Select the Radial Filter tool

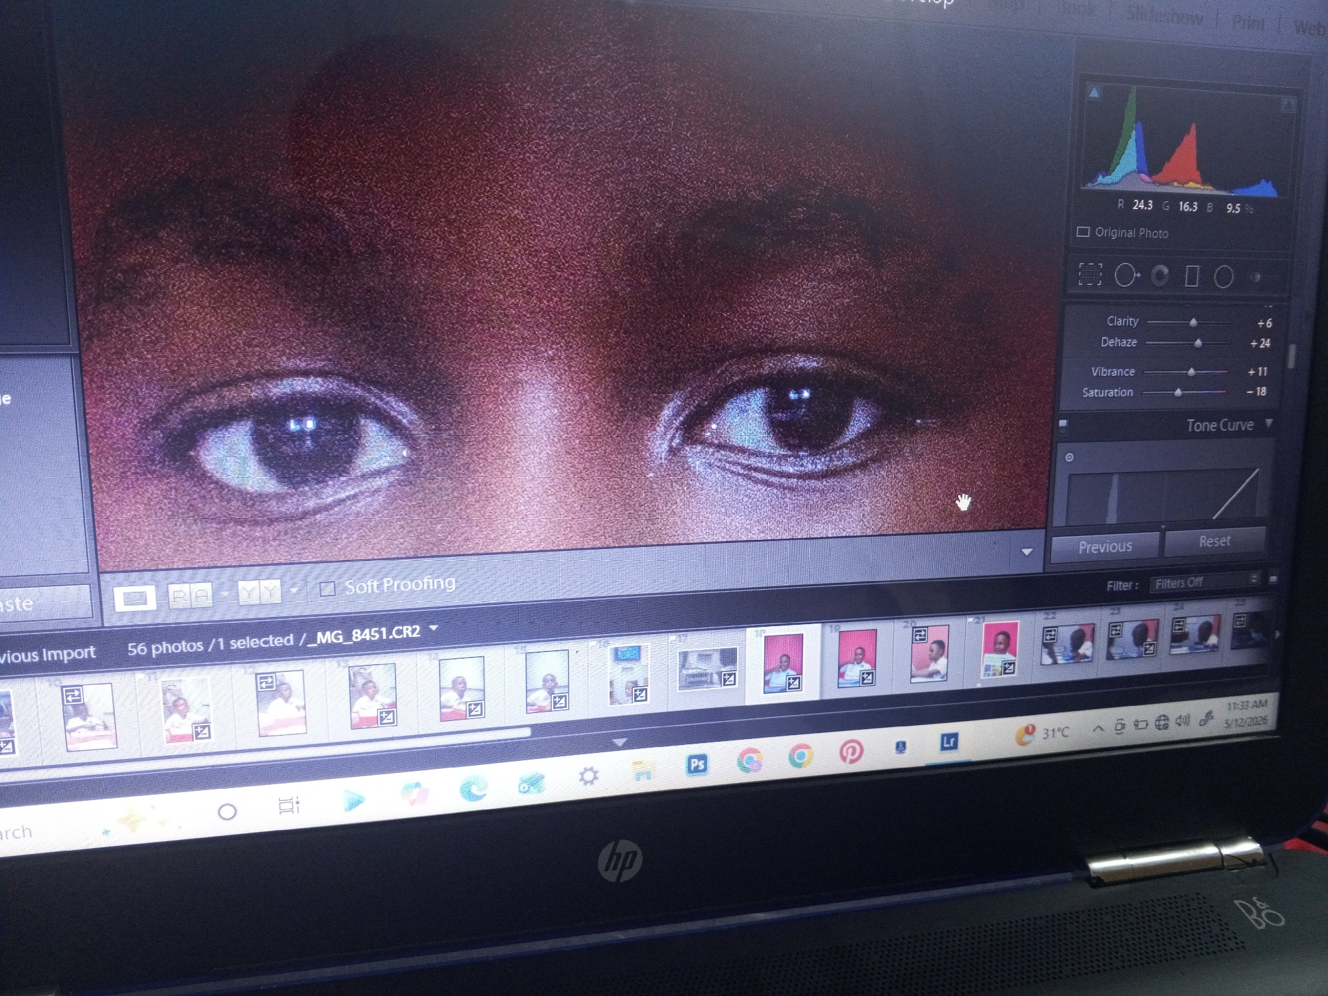1224,277
